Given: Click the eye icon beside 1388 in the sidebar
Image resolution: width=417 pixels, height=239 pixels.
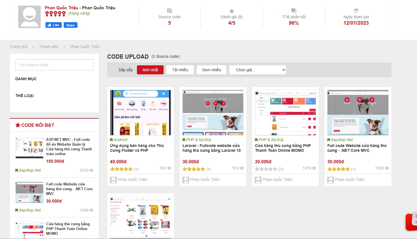Looking at the screenshot, I should tap(91, 210).
